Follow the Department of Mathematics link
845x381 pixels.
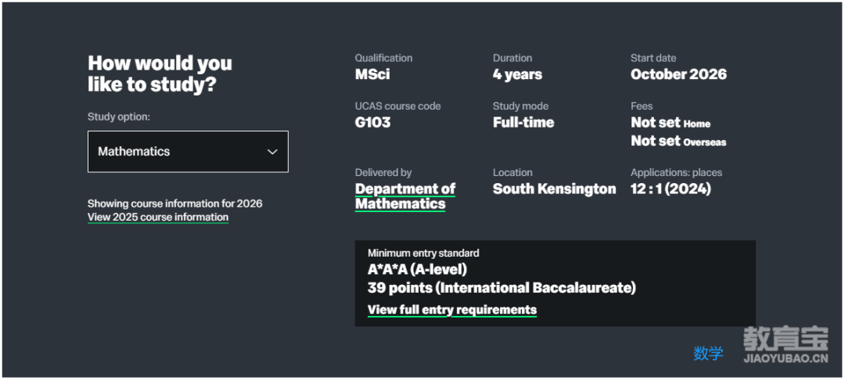click(405, 196)
